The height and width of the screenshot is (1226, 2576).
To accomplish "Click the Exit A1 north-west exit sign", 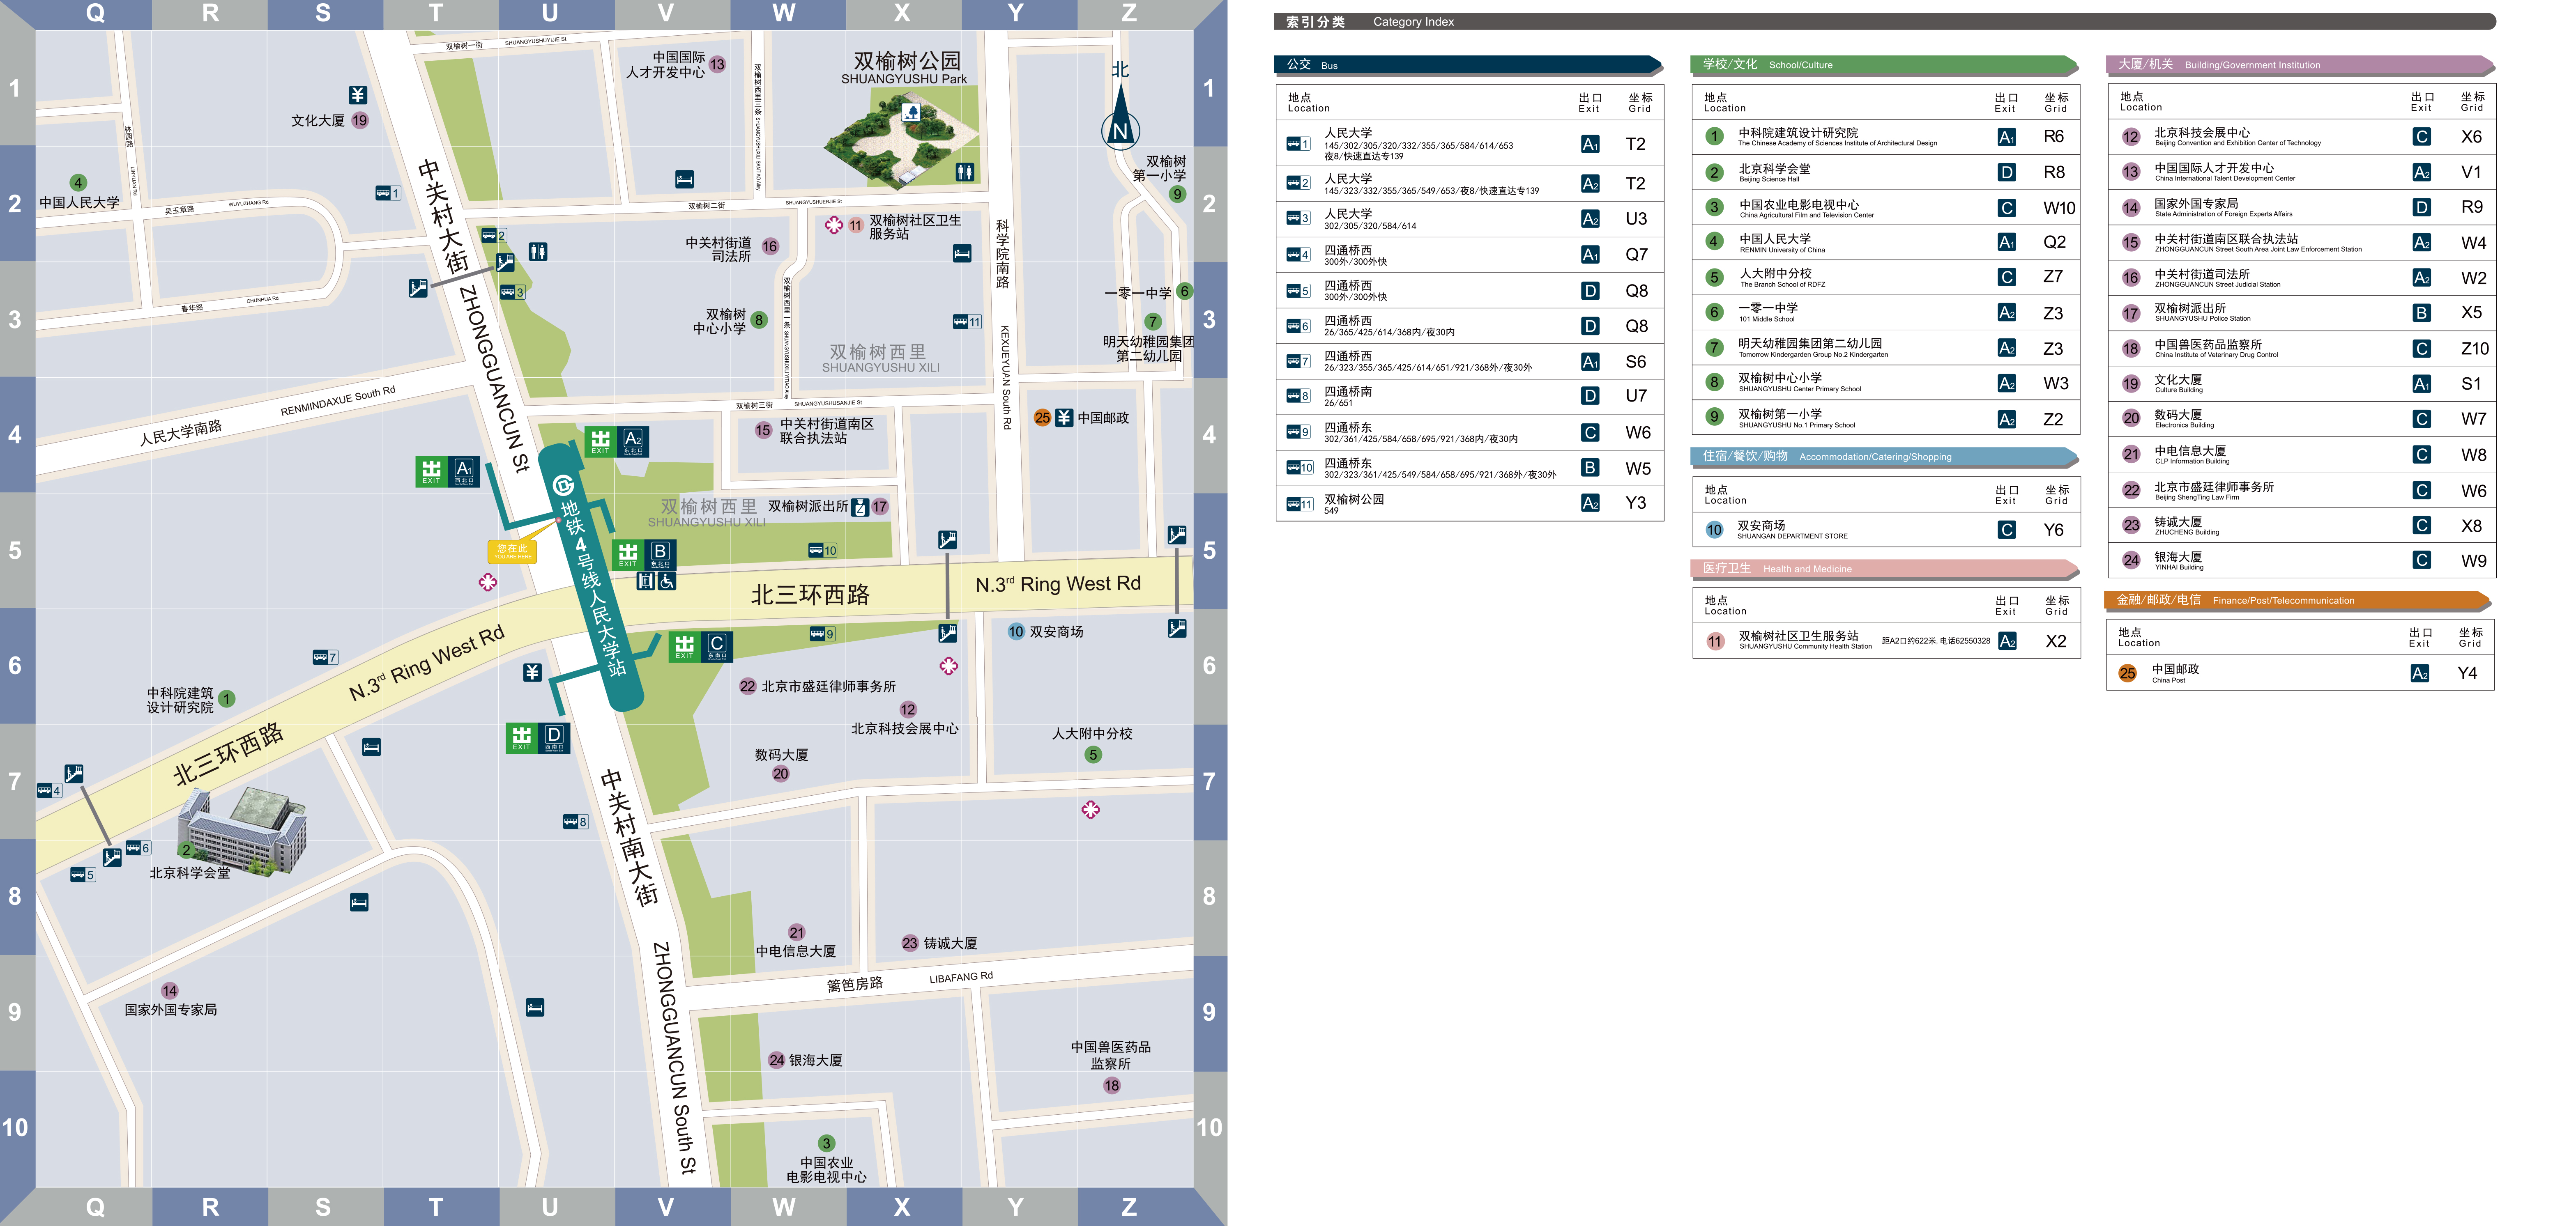I will (448, 472).
